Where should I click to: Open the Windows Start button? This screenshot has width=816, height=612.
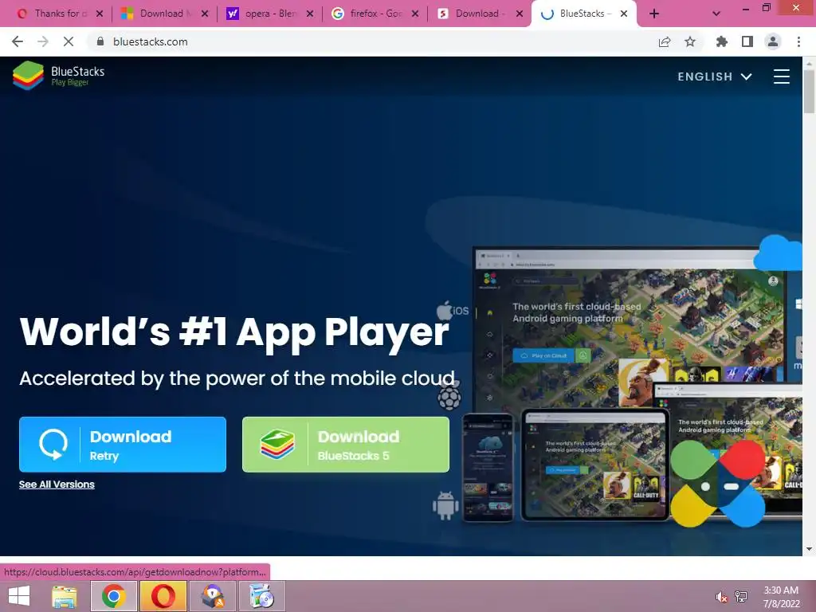pos(19,596)
